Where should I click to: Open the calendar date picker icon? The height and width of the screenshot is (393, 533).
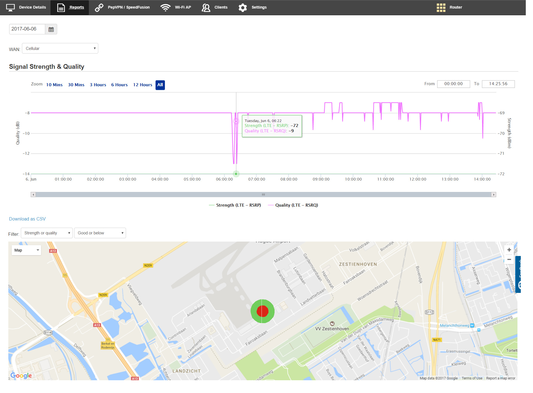point(51,29)
